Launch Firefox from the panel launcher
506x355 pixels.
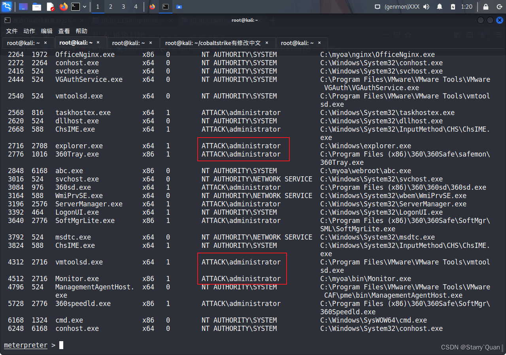64,7
